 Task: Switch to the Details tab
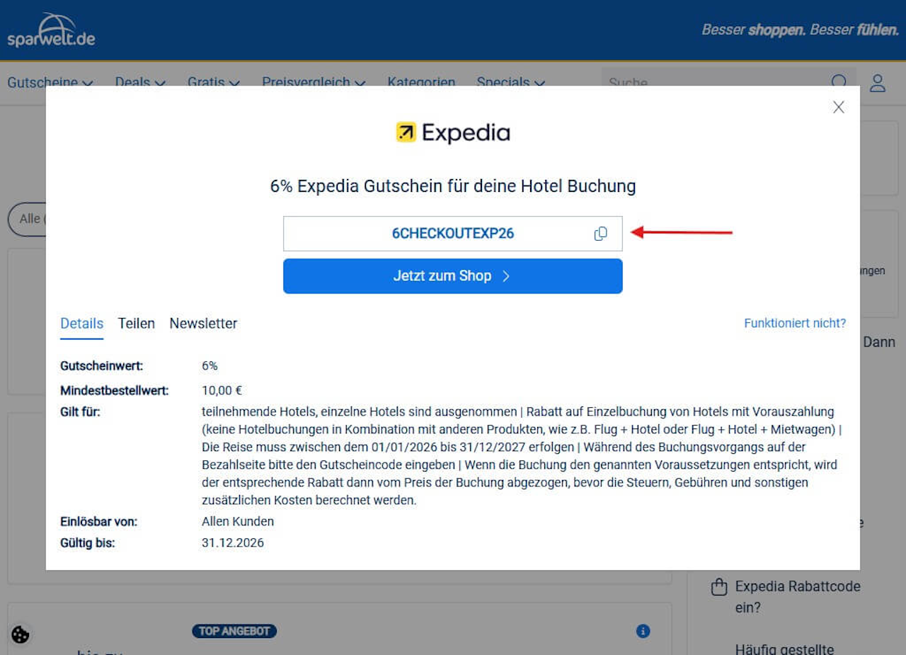[82, 324]
